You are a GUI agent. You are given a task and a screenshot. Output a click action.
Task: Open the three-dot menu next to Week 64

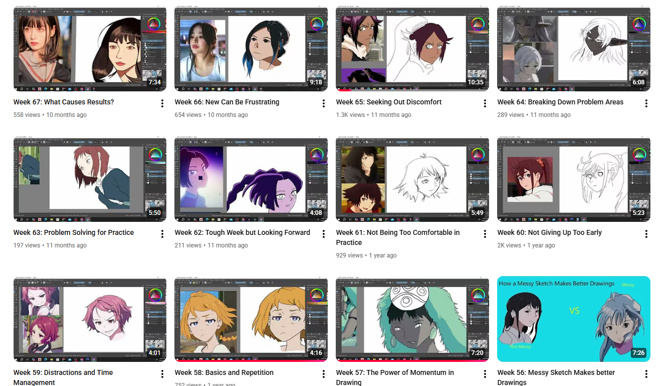[646, 103]
